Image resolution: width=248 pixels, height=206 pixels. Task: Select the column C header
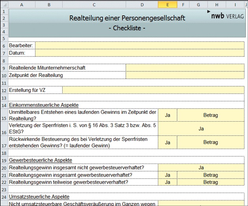tap(94, 4)
